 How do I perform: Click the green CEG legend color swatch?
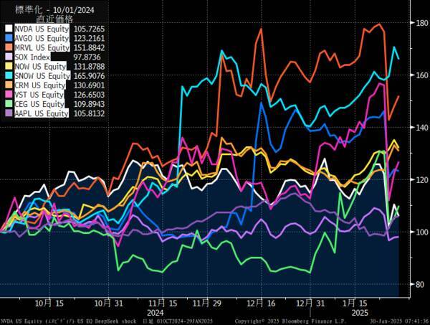tap(9, 104)
